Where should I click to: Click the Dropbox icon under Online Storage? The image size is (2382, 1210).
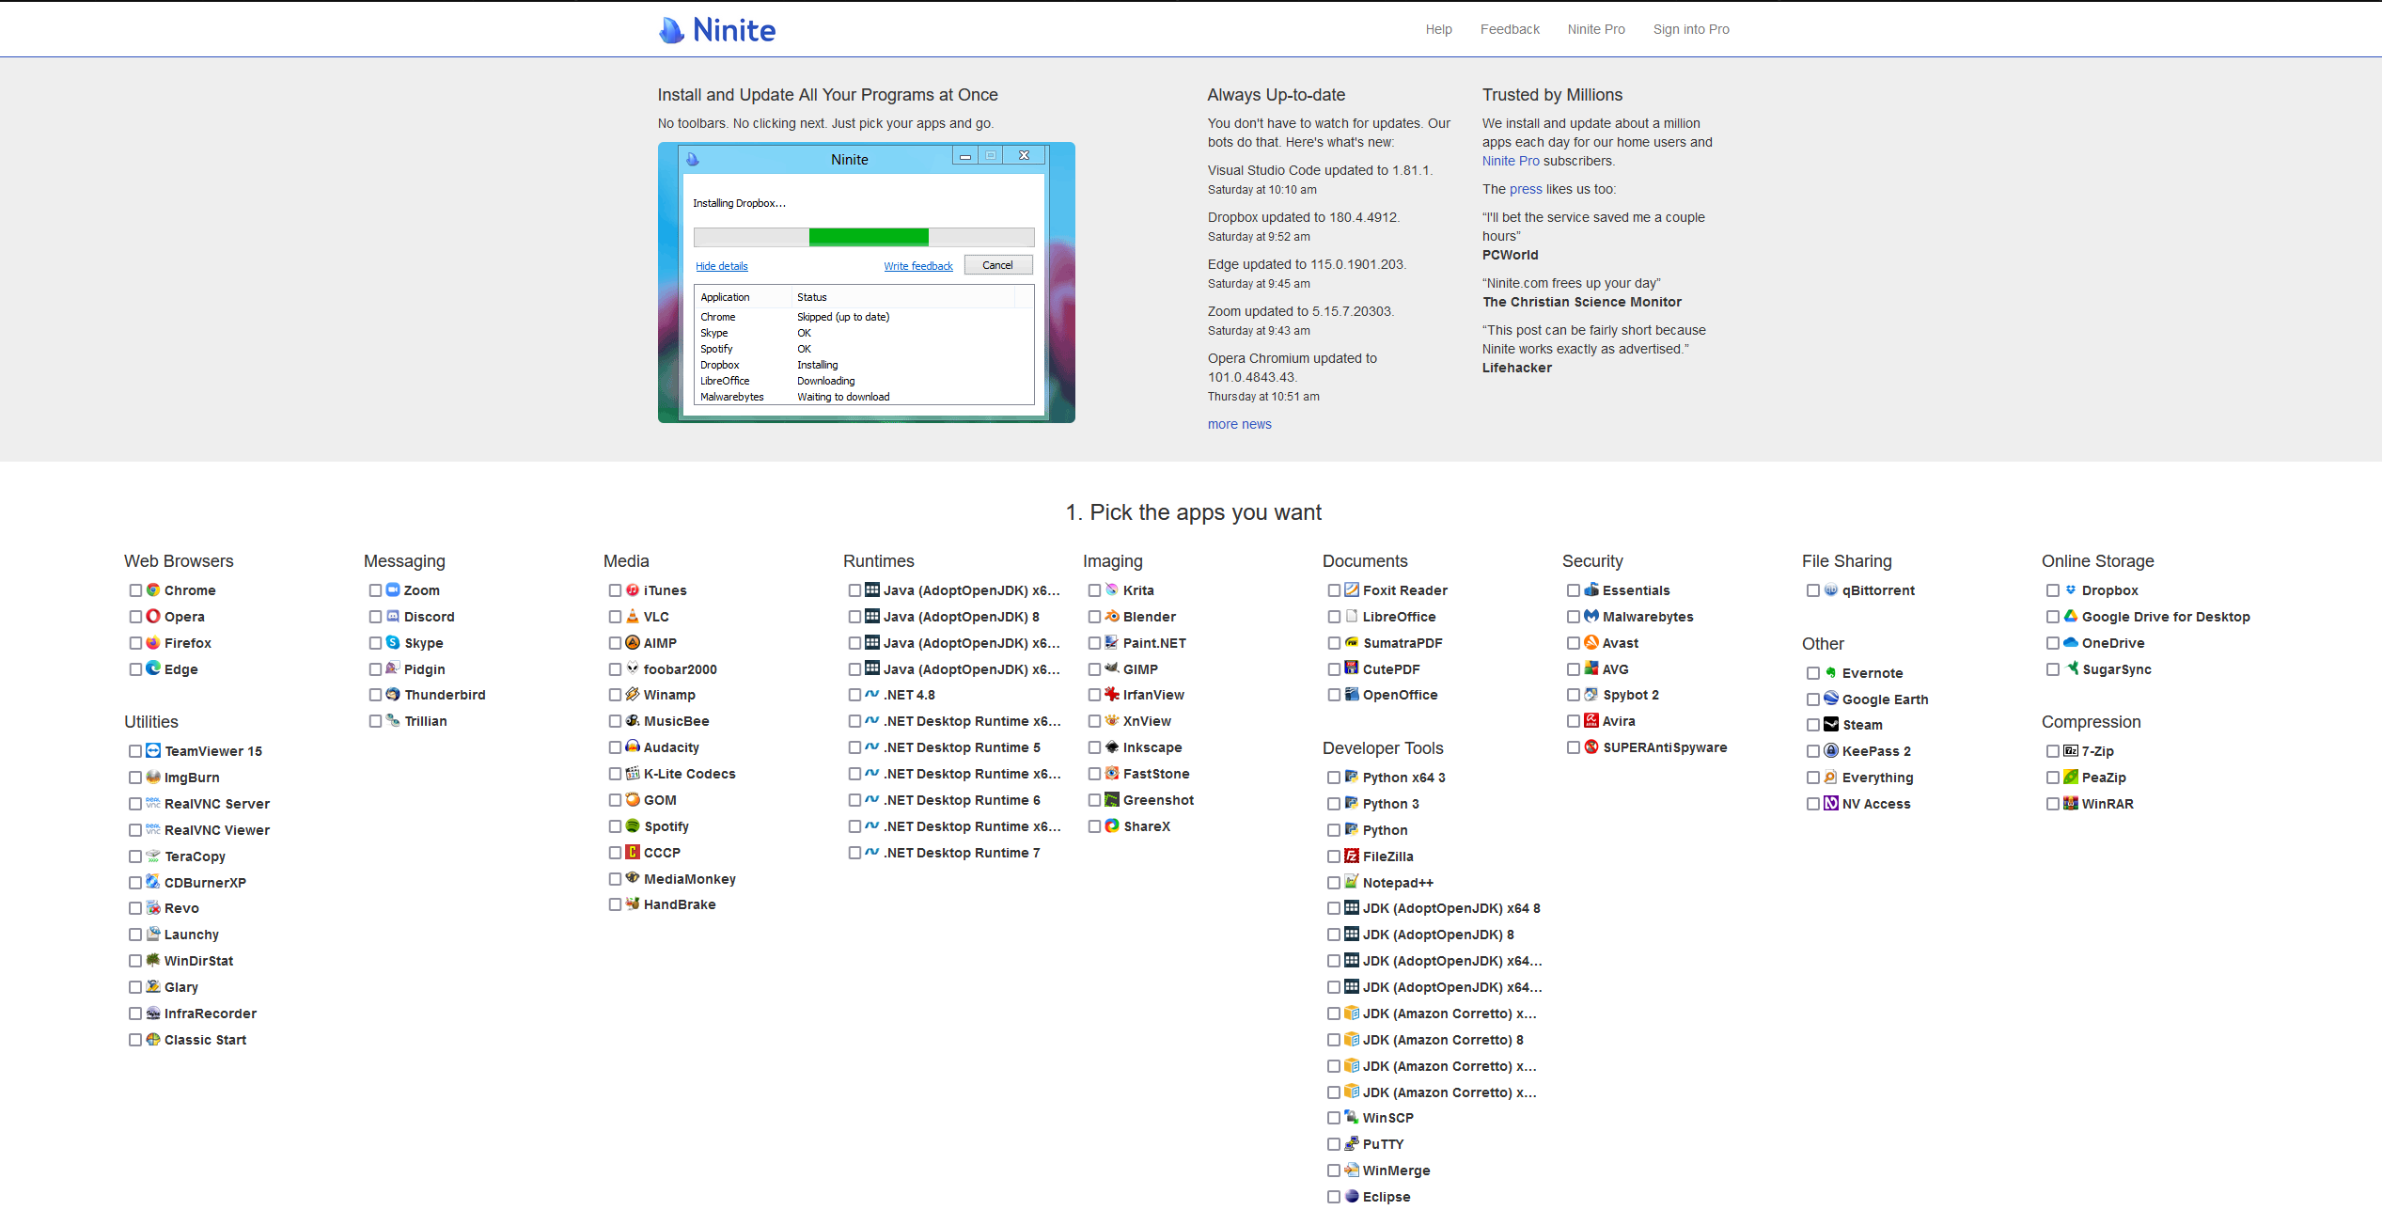[x=2071, y=590]
